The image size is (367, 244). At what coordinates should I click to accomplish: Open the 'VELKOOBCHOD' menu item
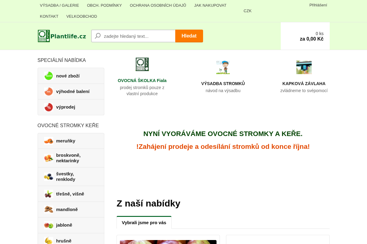(x=82, y=16)
